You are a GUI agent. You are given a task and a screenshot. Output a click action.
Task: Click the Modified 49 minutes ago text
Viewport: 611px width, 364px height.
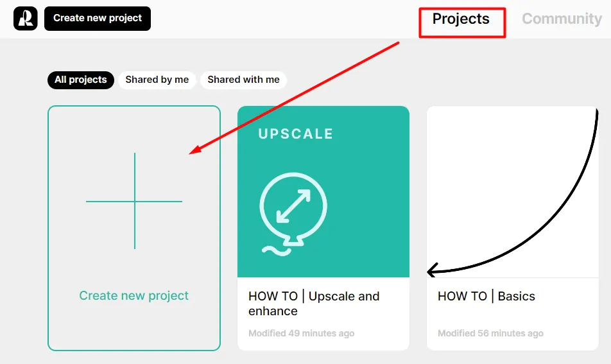301,333
